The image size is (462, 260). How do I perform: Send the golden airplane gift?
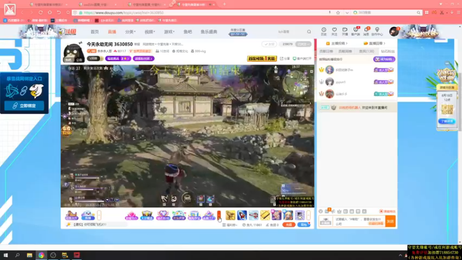point(230,215)
